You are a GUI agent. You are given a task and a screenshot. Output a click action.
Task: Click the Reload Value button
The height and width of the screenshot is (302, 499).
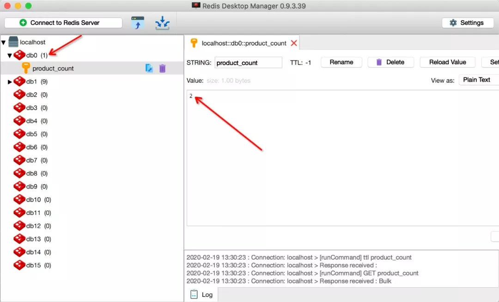click(x=447, y=62)
